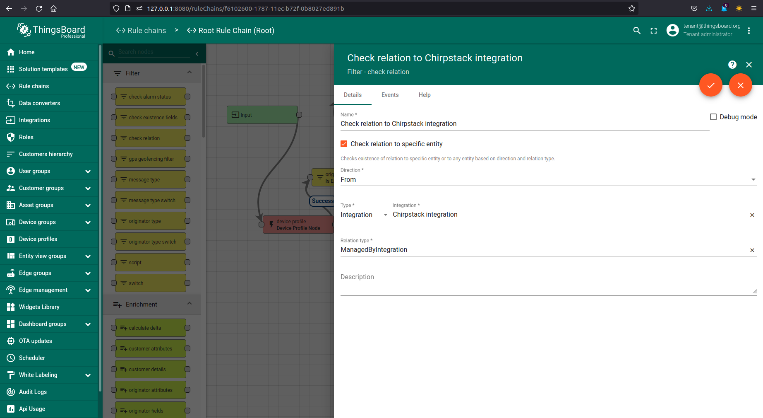
Task: Open the Direction dropdown
Action: [x=549, y=180]
